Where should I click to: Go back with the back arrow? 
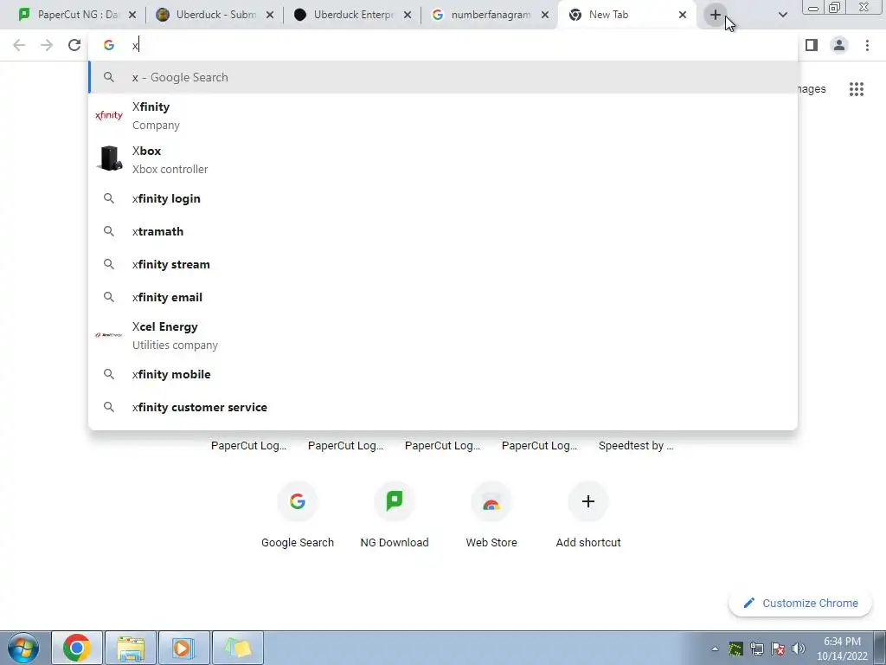[19, 45]
